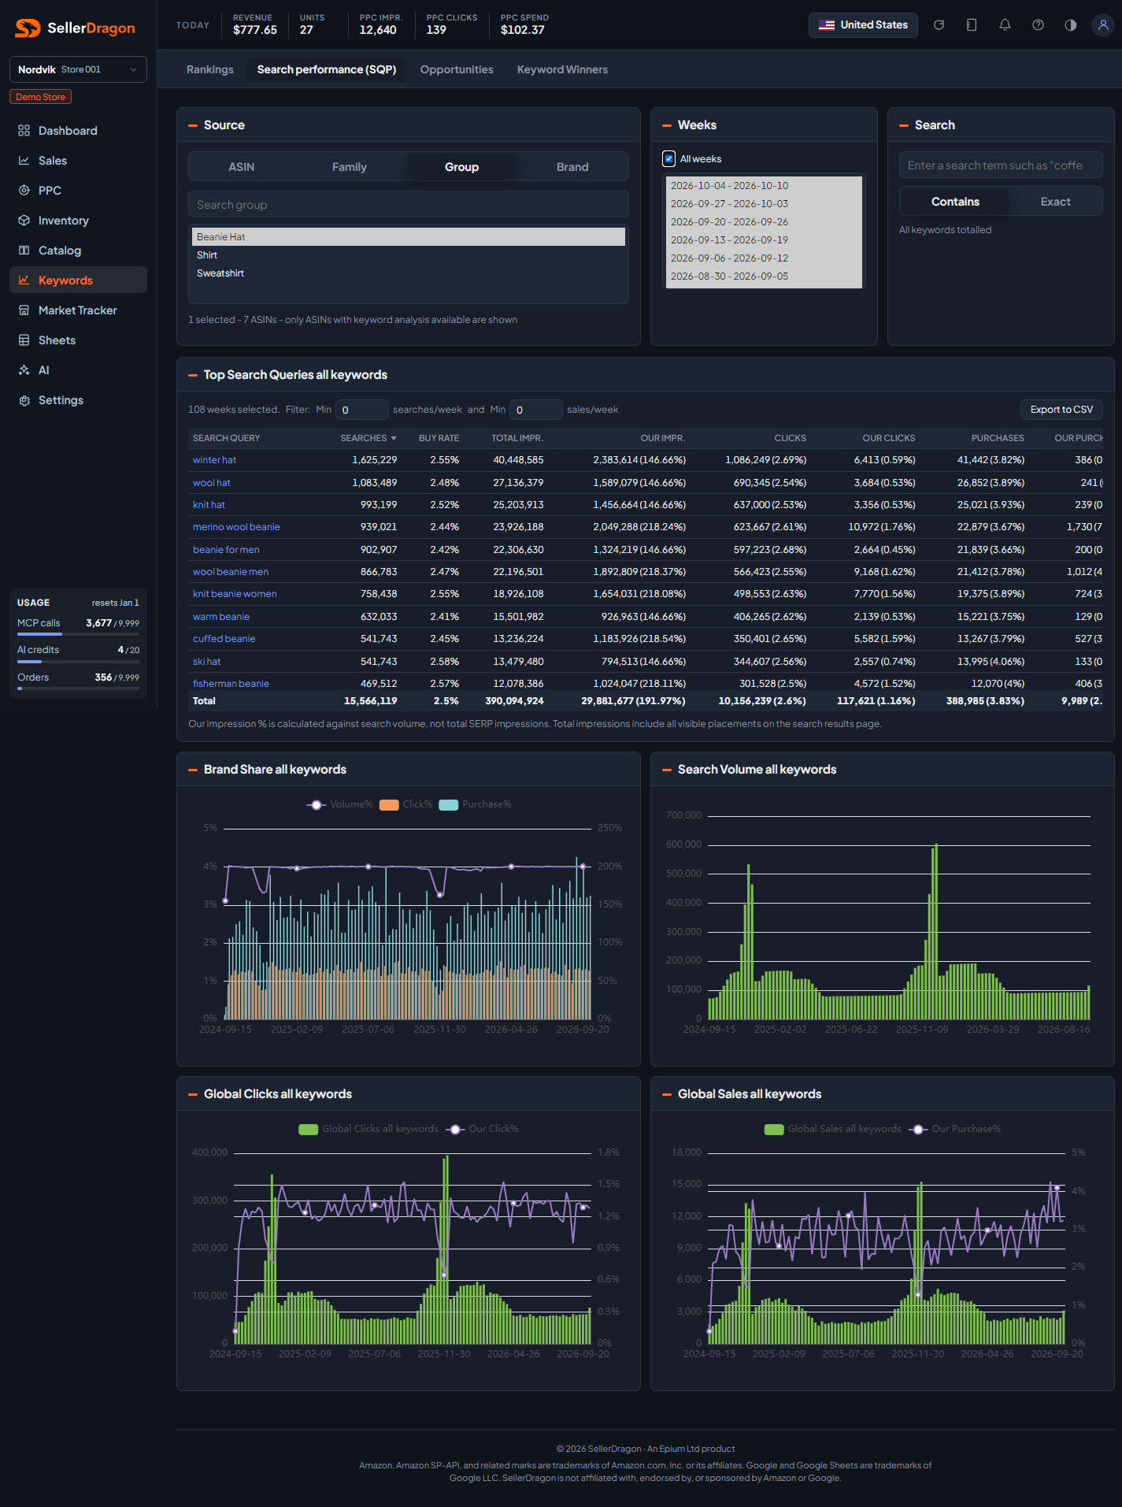
Task: Select the Exact match toggle
Action: pyautogui.click(x=1055, y=202)
